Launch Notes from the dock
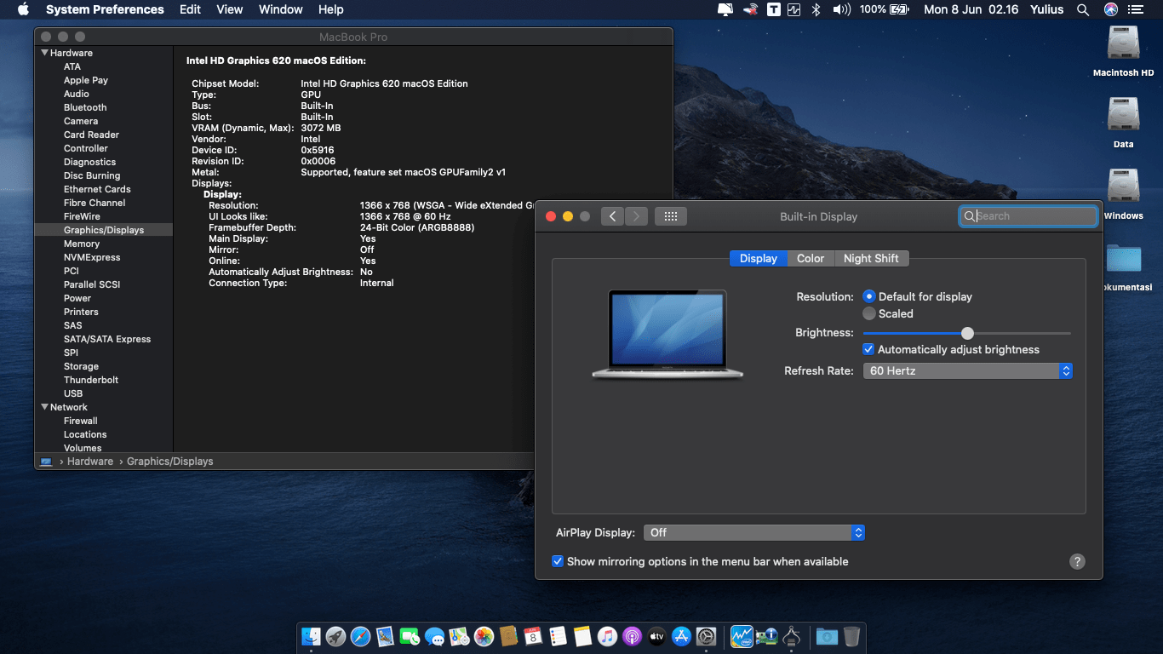Viewport: 1163px width, 654px height. point(582,636)
